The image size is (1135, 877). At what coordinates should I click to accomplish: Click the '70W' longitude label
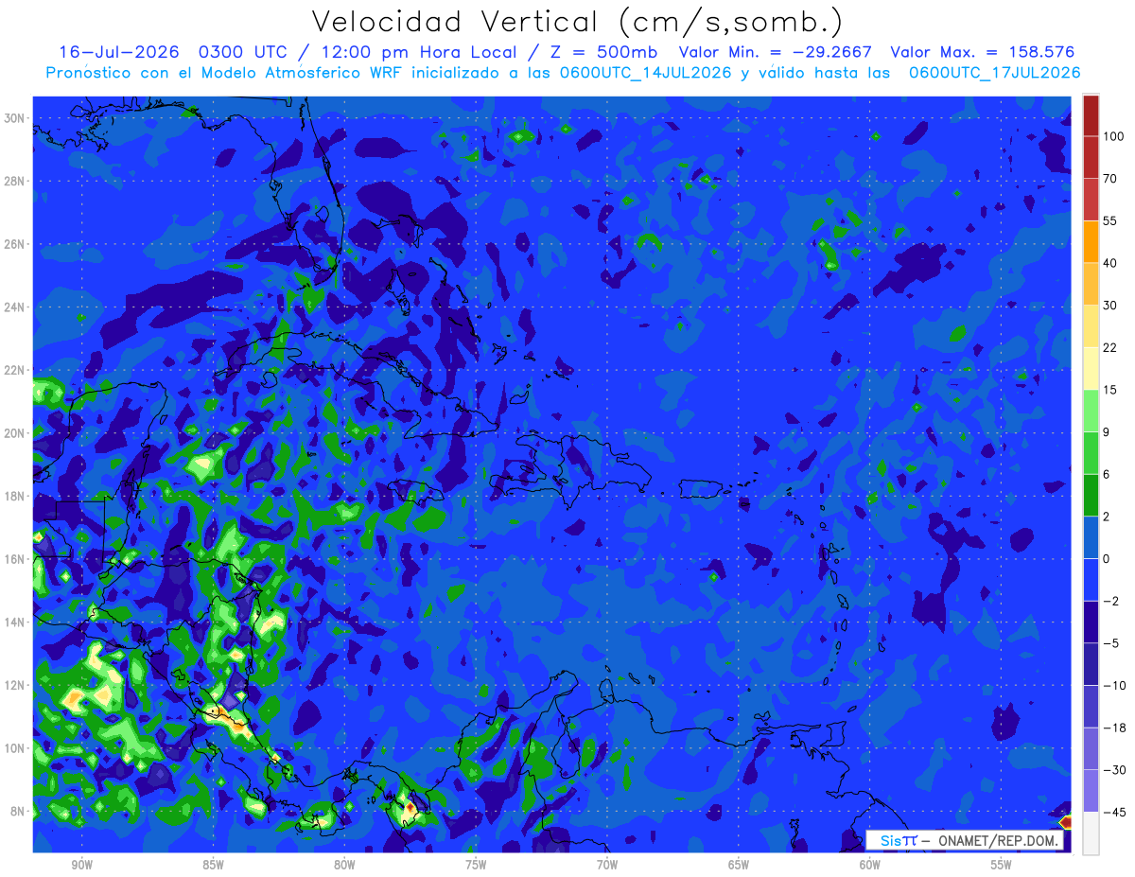607,865
